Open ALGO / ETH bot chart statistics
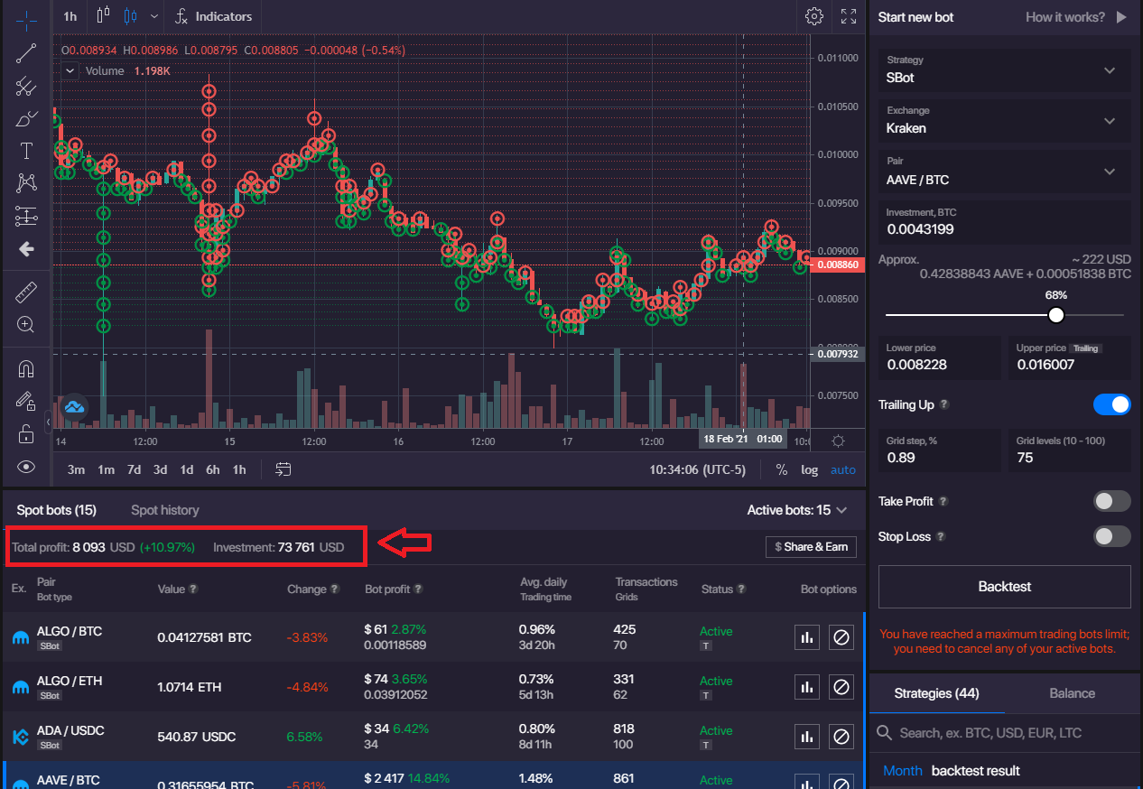Screen dimensions: 1143x789 807,687
